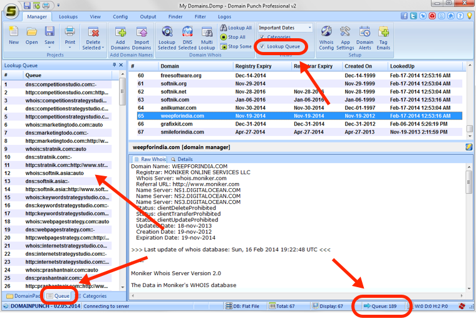Click the Lookup All button

[x=236, y=28]
